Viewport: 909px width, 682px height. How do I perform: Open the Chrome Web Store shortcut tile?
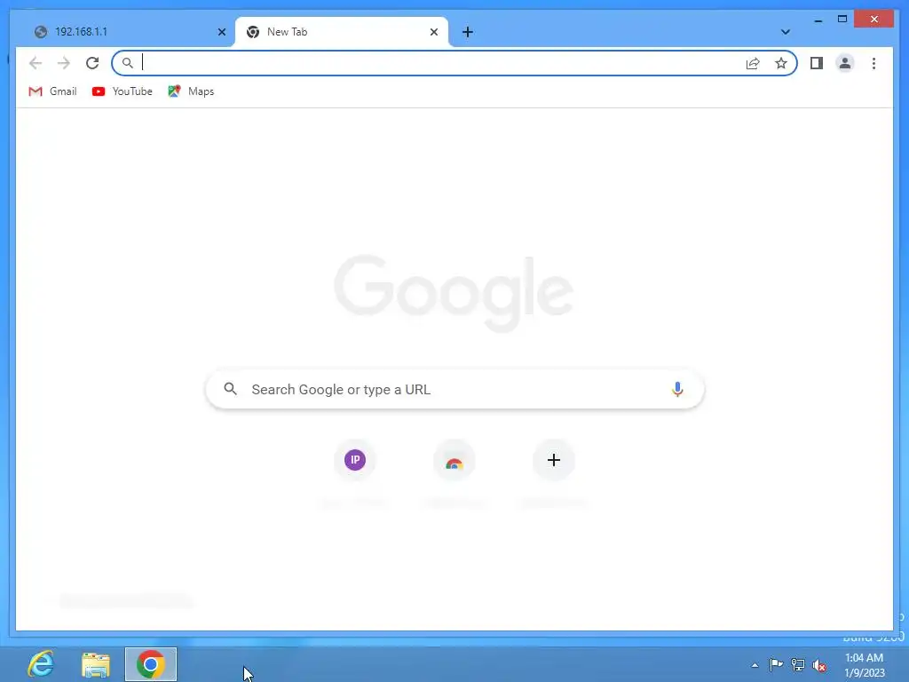pos(454,462)
